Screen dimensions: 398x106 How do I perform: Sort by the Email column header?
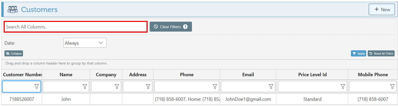click(x=248, y=75)
